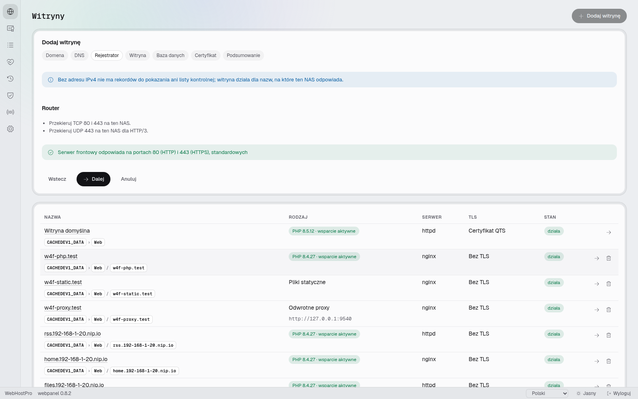This screenshot has width=638, height=399.
Task: Switch to the Certyfikat wizard step
Action: pos(205,55)
